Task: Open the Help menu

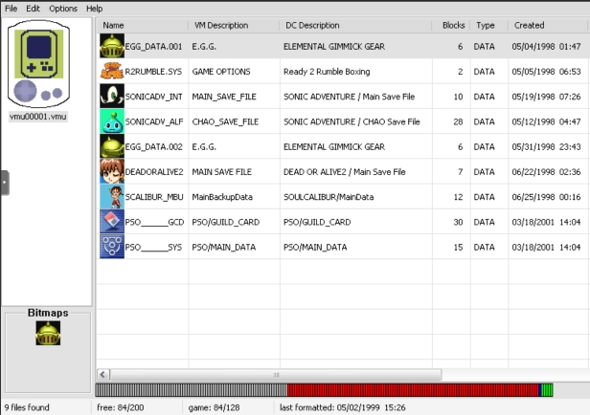Action: pos(94,8)
